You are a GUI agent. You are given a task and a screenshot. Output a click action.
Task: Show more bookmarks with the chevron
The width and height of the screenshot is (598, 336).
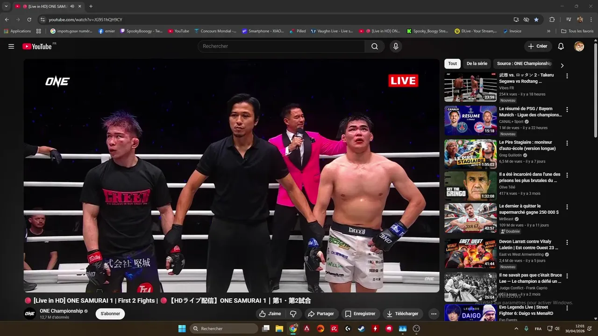pyautogui.click(x=548, y=31)
